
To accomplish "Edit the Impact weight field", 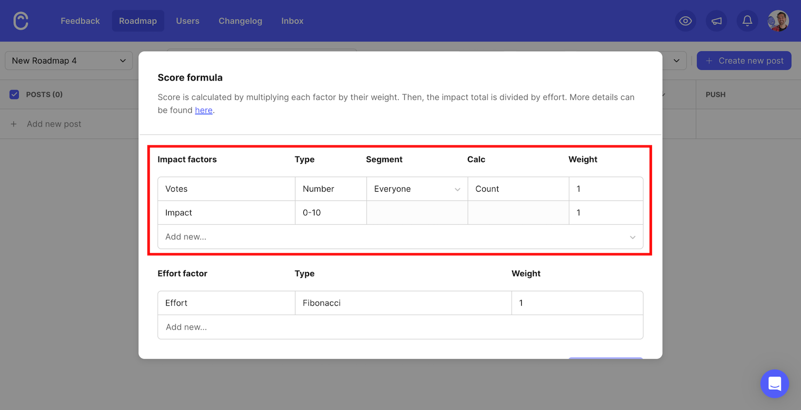I will pos(606,212).
